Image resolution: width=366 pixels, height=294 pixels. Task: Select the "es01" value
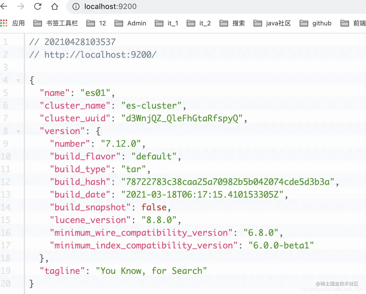point(95,93)
